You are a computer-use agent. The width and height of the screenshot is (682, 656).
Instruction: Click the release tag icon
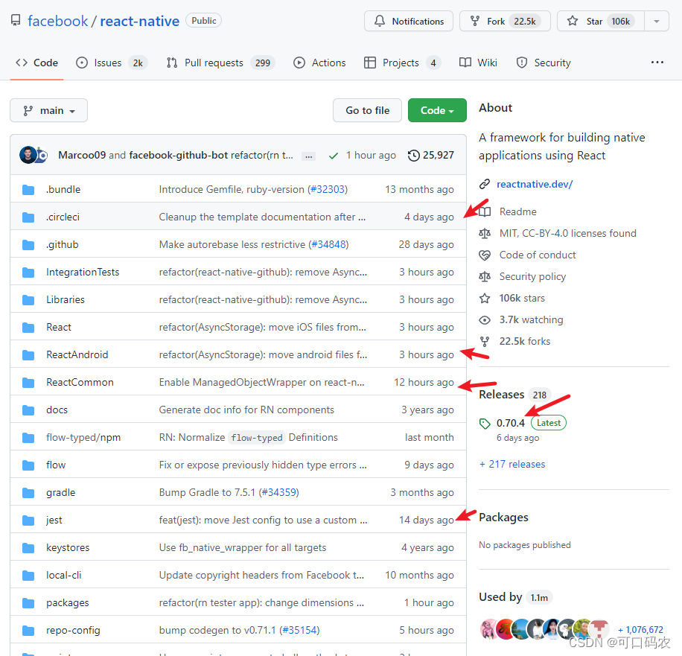click(x=485, y=423)
